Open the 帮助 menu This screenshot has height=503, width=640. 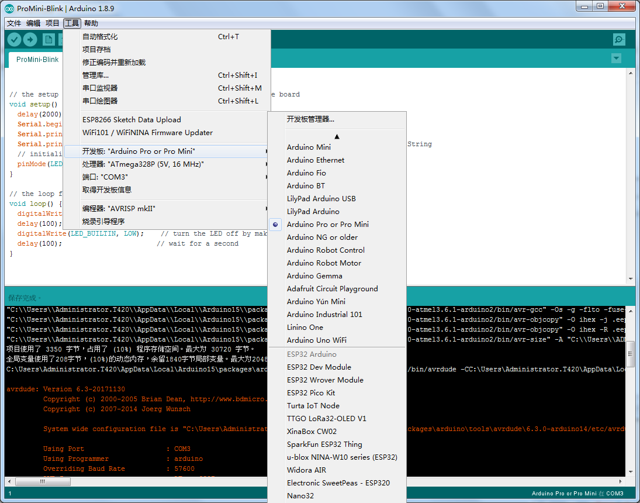pyautogui.click(x=91, y=23)
